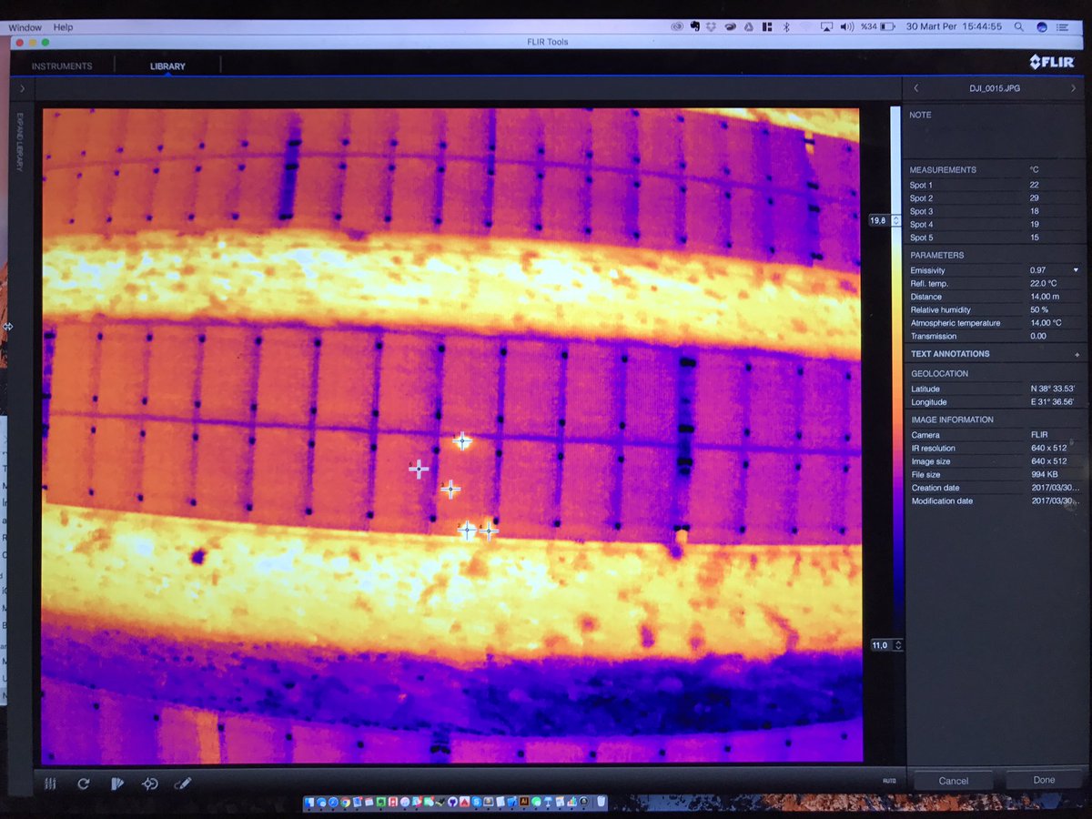
Task: Open the AirPlay display menu
Action: [x=827, y=27]
